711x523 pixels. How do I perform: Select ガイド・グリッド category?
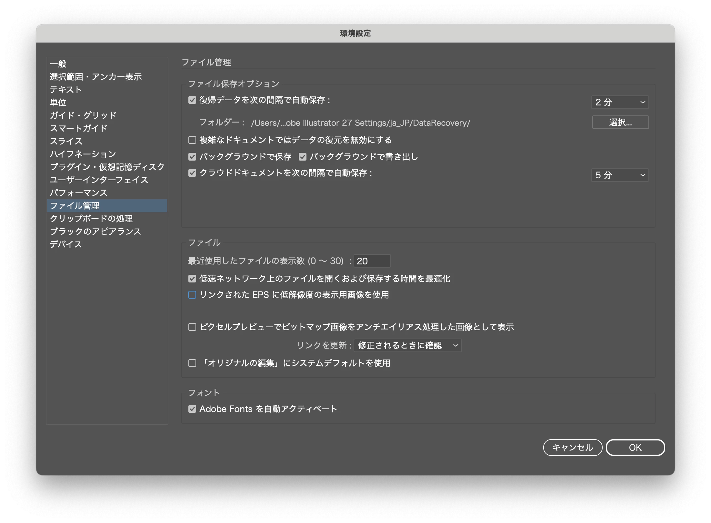click(83, 115)
